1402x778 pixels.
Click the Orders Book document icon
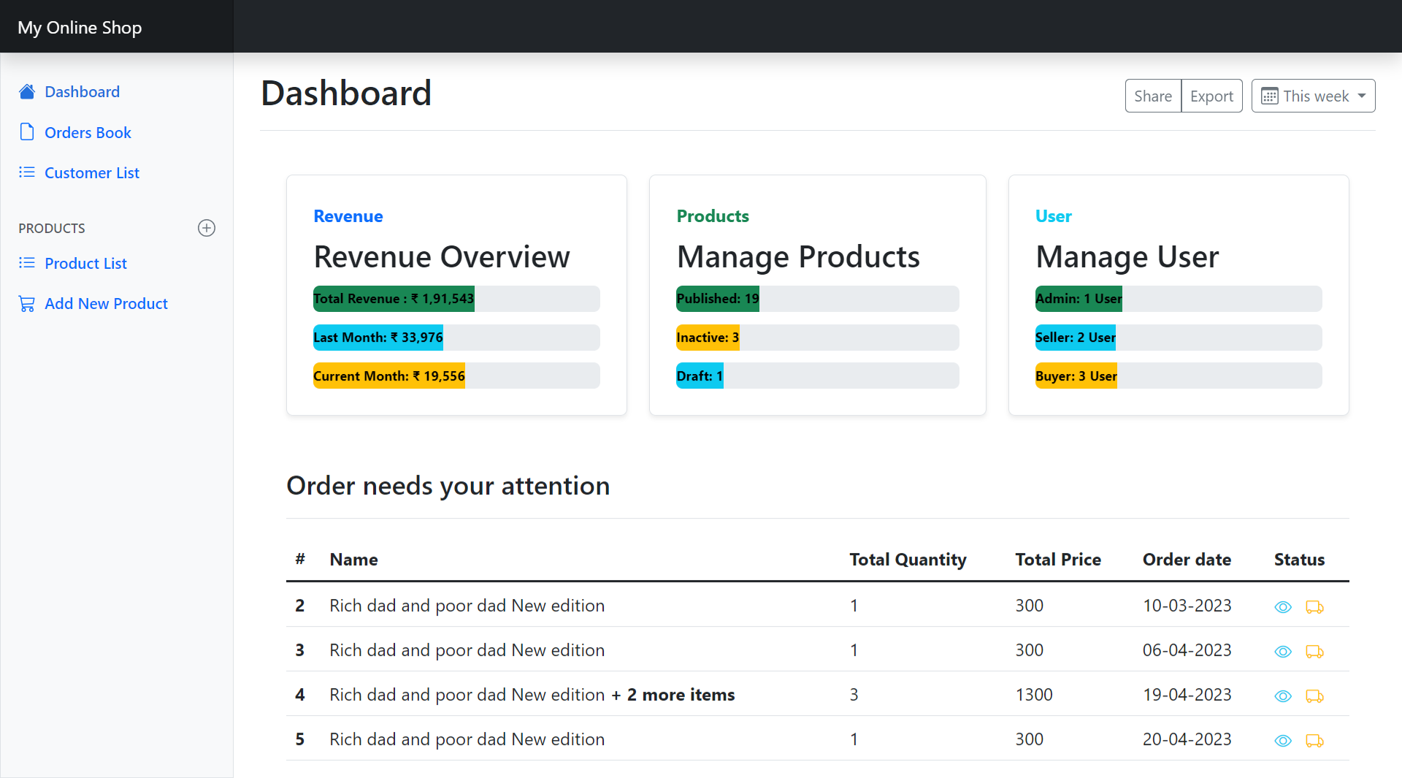pyautogui.click(x=27, y=131)
